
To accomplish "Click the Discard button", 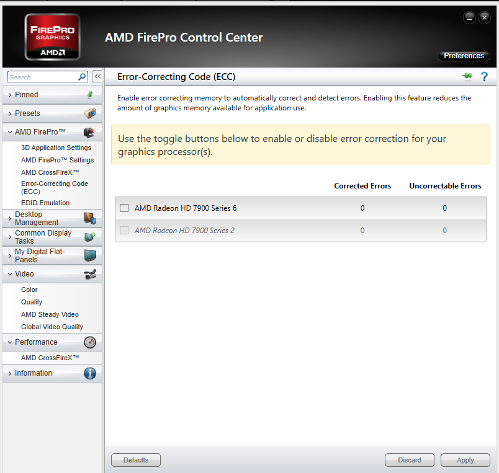I will [409, 460].
